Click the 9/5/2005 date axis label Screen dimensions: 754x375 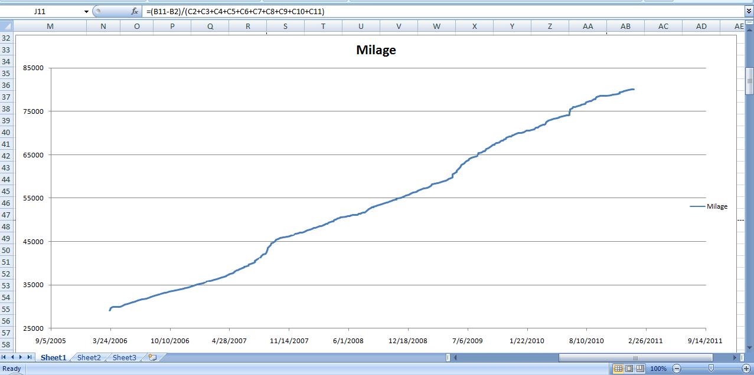tap(50, 341)
